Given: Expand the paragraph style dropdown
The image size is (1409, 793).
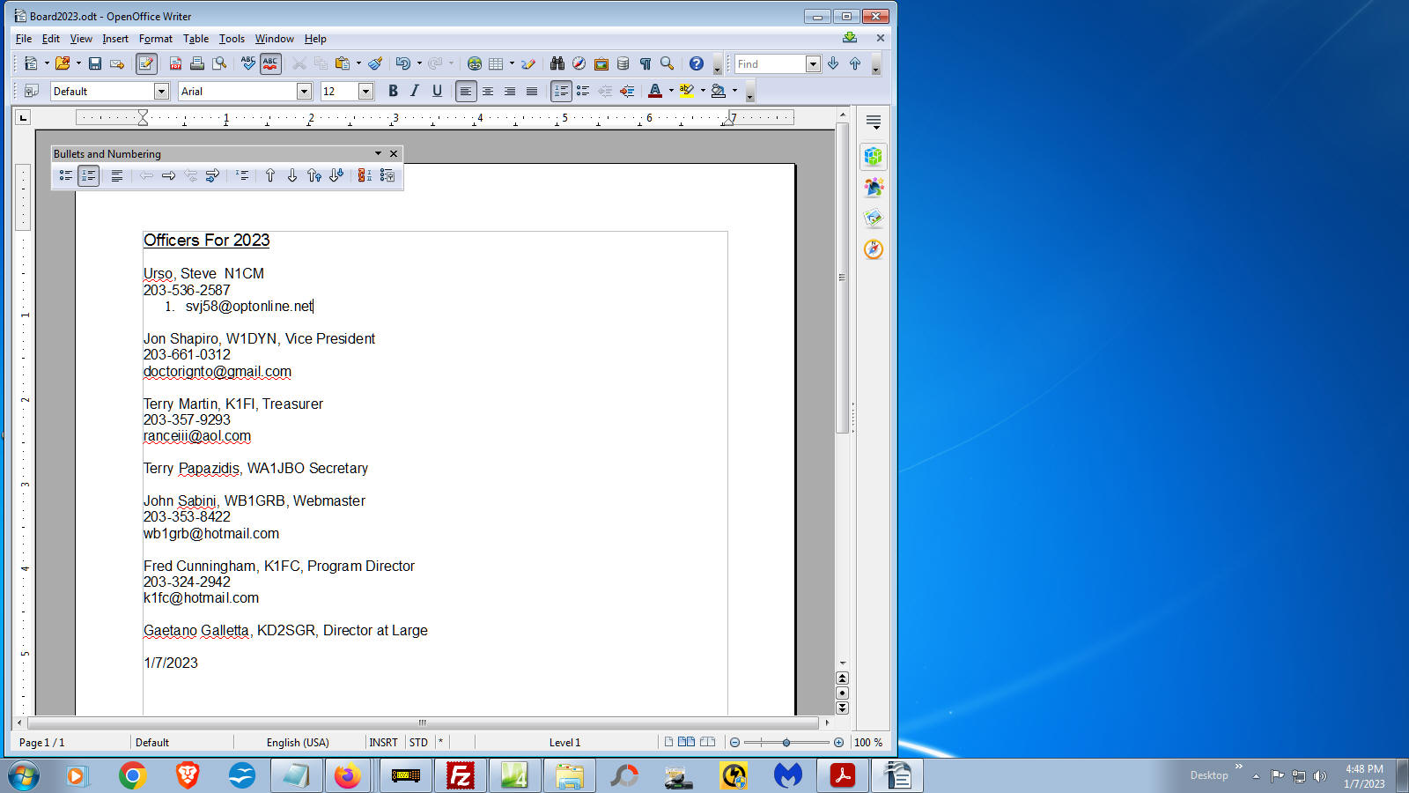Looking at the screenshot, I should (x=161, y=91).
